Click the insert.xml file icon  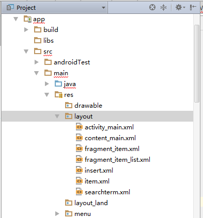click(79, 171)
